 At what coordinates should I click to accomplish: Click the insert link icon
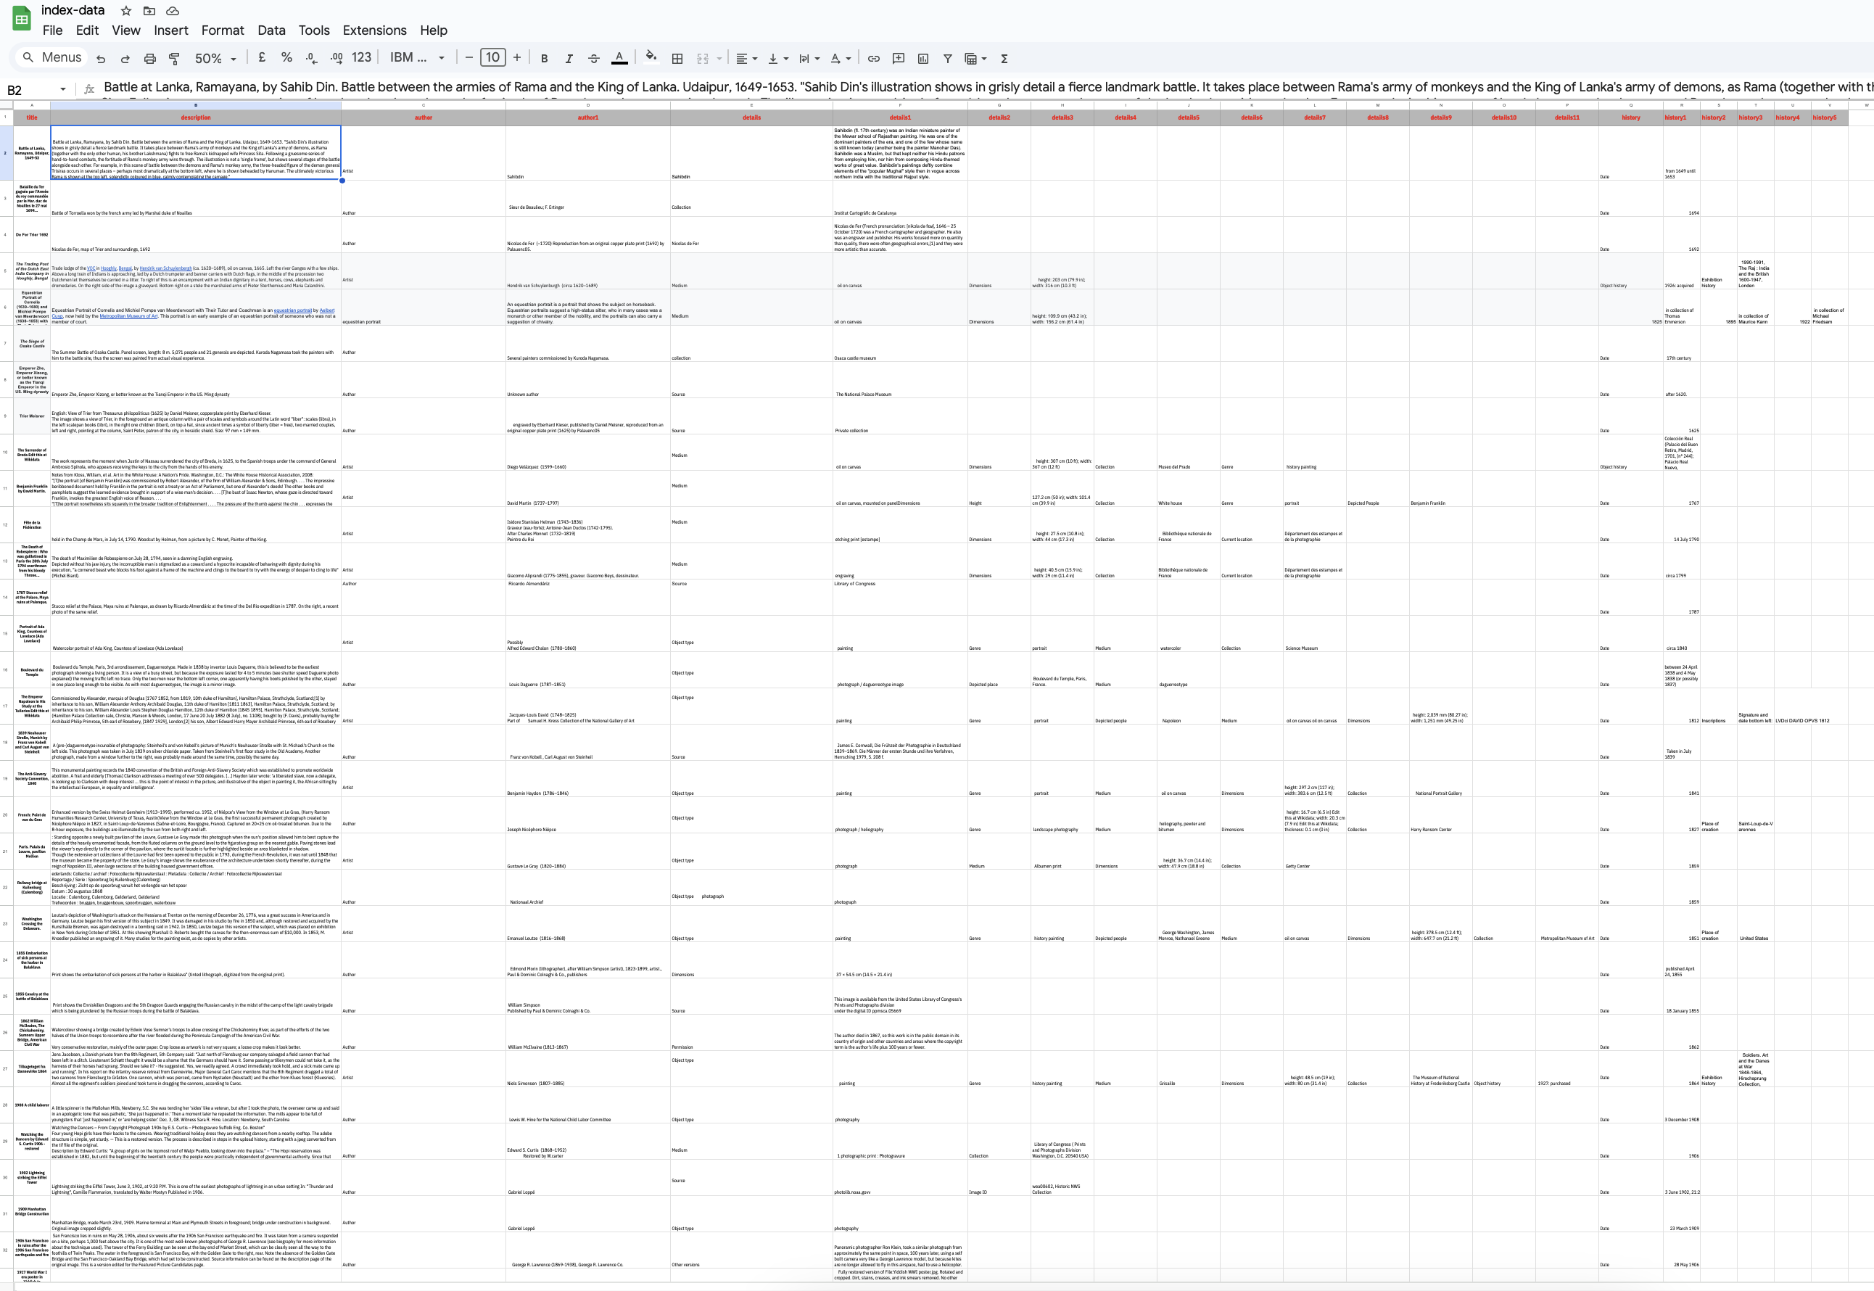873,58
